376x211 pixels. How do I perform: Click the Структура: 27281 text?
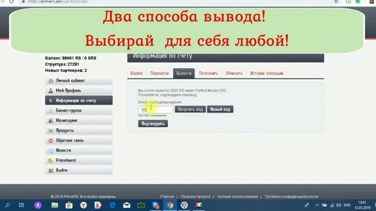click(62, 64)
